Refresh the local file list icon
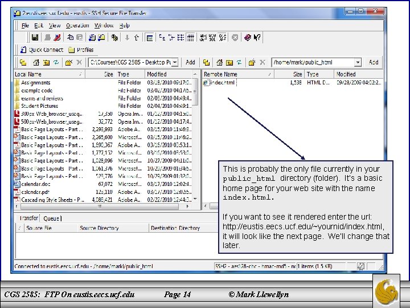The height and width of the screenshot is (308, 410). coord(56,62)
